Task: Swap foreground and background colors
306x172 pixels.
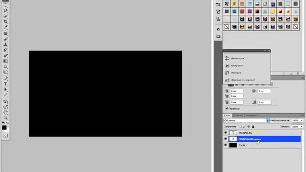Action: 8,123
